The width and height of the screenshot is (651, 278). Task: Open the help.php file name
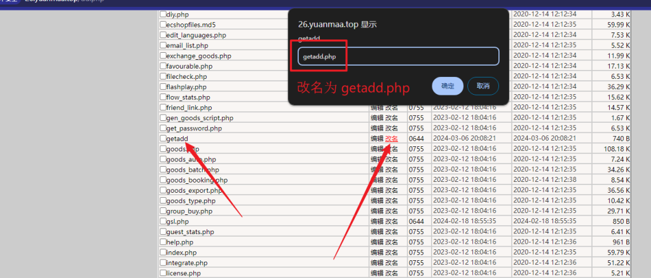(x=179, y=242)
